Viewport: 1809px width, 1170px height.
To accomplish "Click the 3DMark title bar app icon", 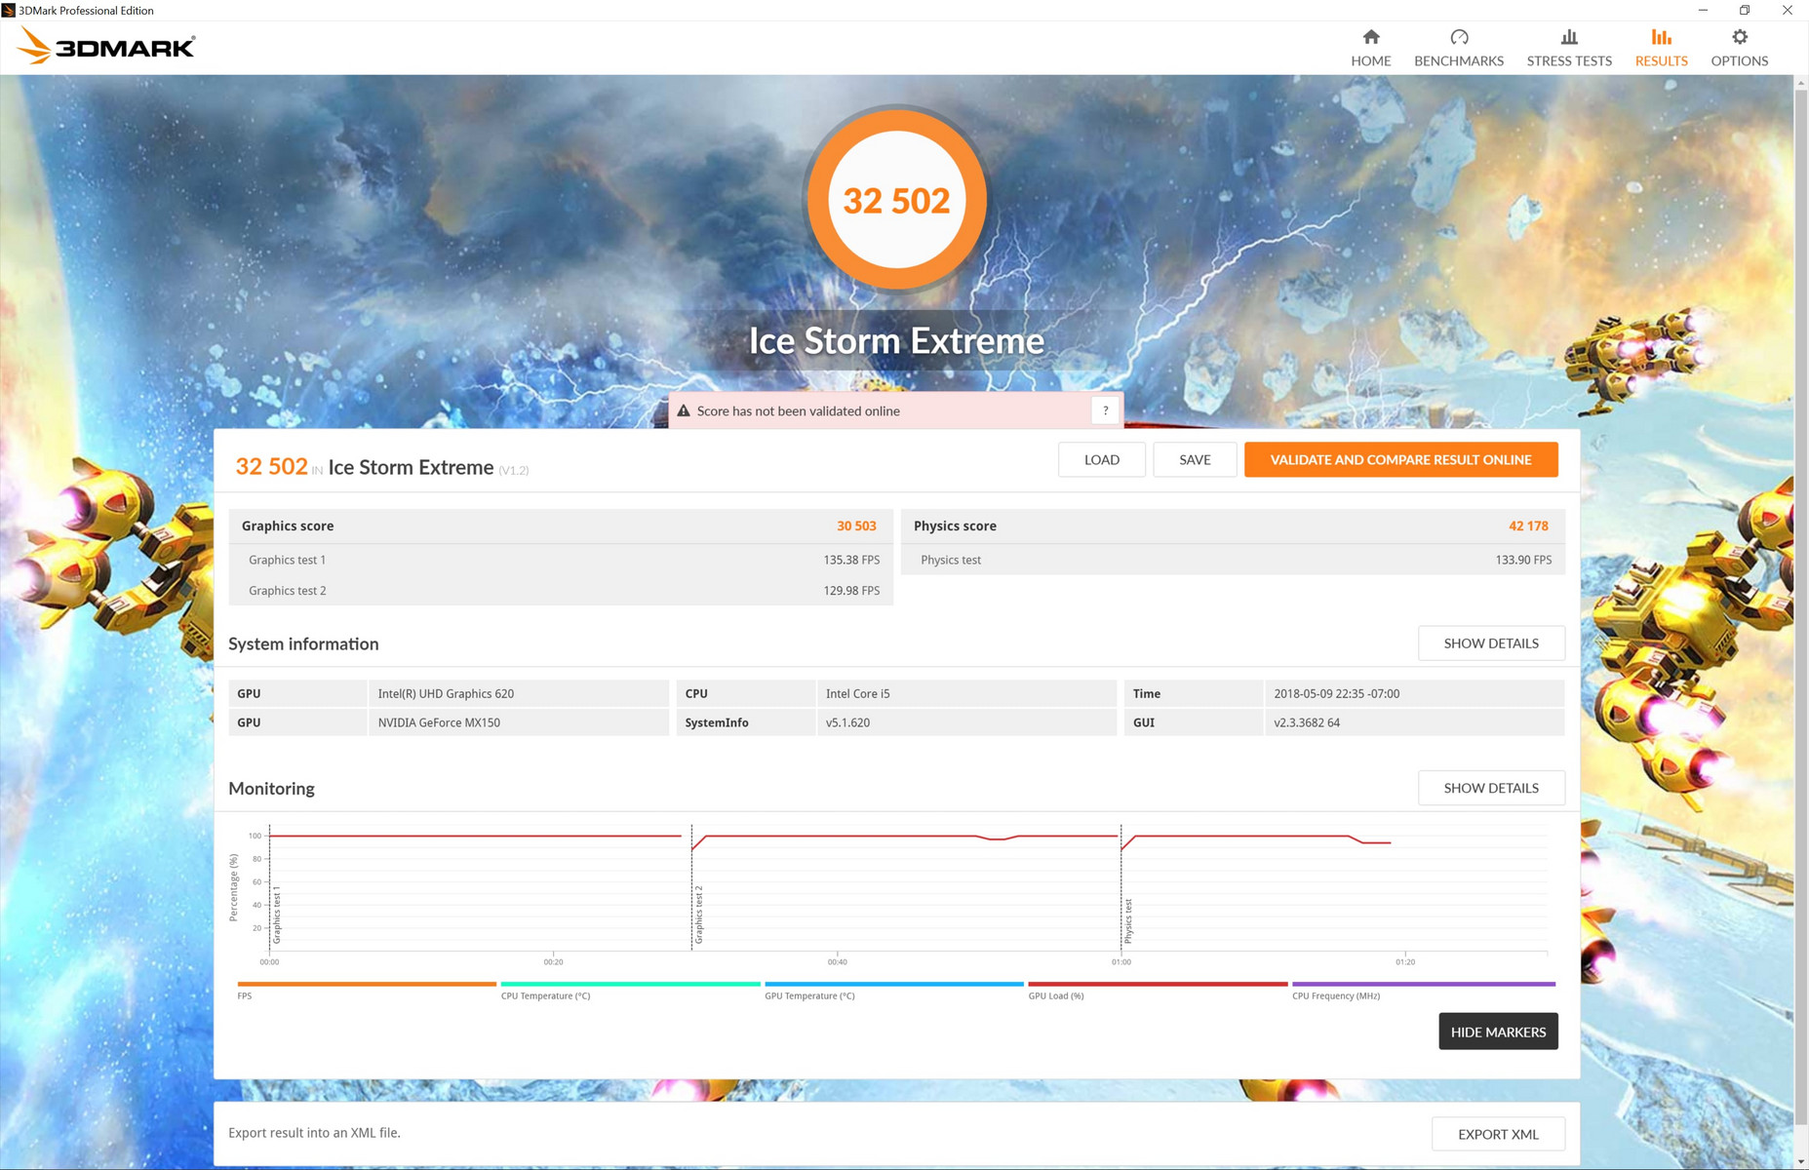I will click(x=9, y=10).
